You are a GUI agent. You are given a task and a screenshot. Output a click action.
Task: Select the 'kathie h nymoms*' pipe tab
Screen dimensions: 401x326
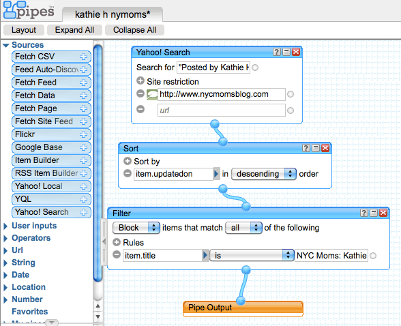click(x=113, y=14)
